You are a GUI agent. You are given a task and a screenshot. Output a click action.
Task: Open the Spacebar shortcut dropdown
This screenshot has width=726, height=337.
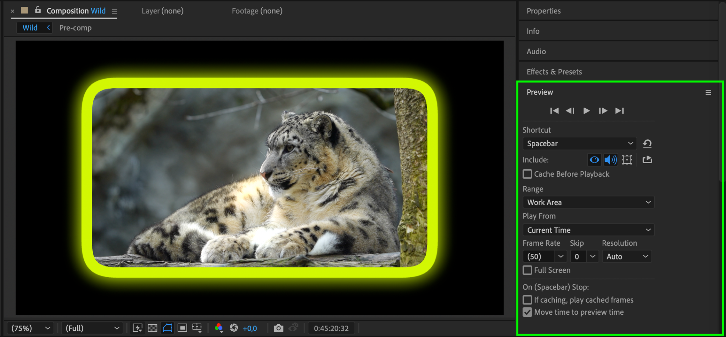(x=580, y=143)
